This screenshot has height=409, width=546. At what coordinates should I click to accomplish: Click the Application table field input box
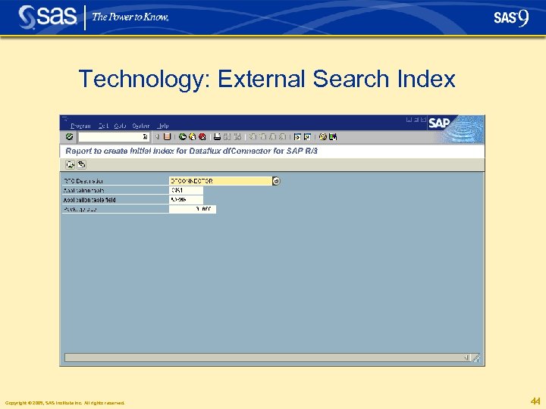[x=186, y=200]
